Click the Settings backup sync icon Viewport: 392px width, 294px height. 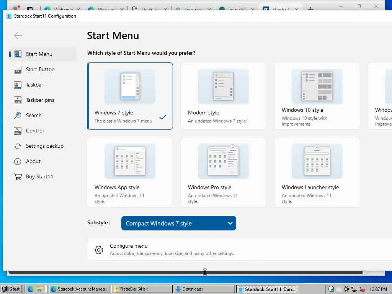(x=18, y=146)
